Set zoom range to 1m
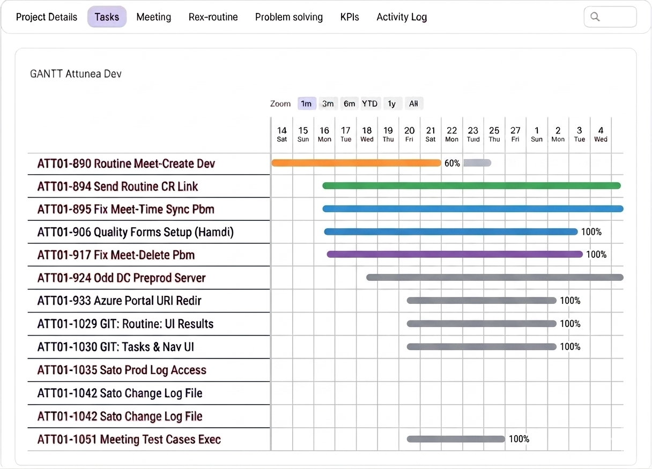Image resolution: width=652 pixels, height=469 pixels. pos(306,103)
